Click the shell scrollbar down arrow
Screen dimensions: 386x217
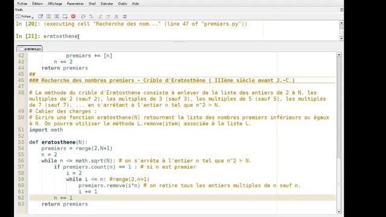341,39
